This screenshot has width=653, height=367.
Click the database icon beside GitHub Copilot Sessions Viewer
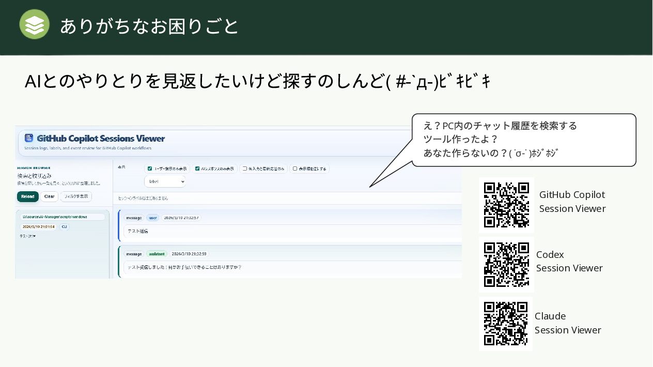tap(29, 138)
